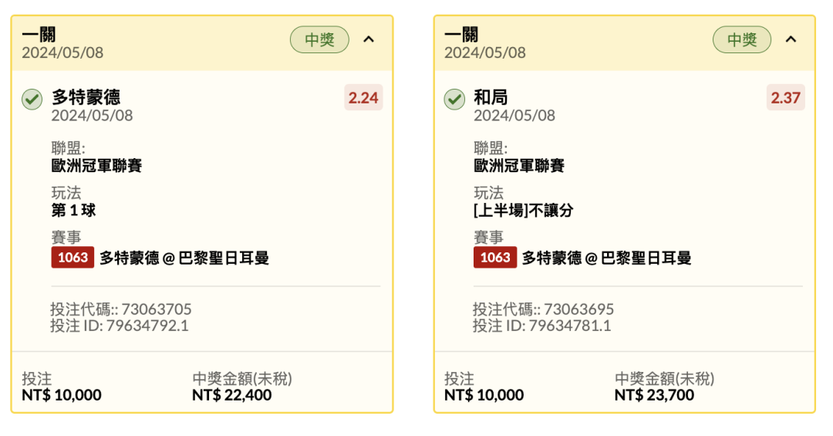833x436 pixels.
Task: Collapse the left bet card using the chevron
Action: click(369, 39)
